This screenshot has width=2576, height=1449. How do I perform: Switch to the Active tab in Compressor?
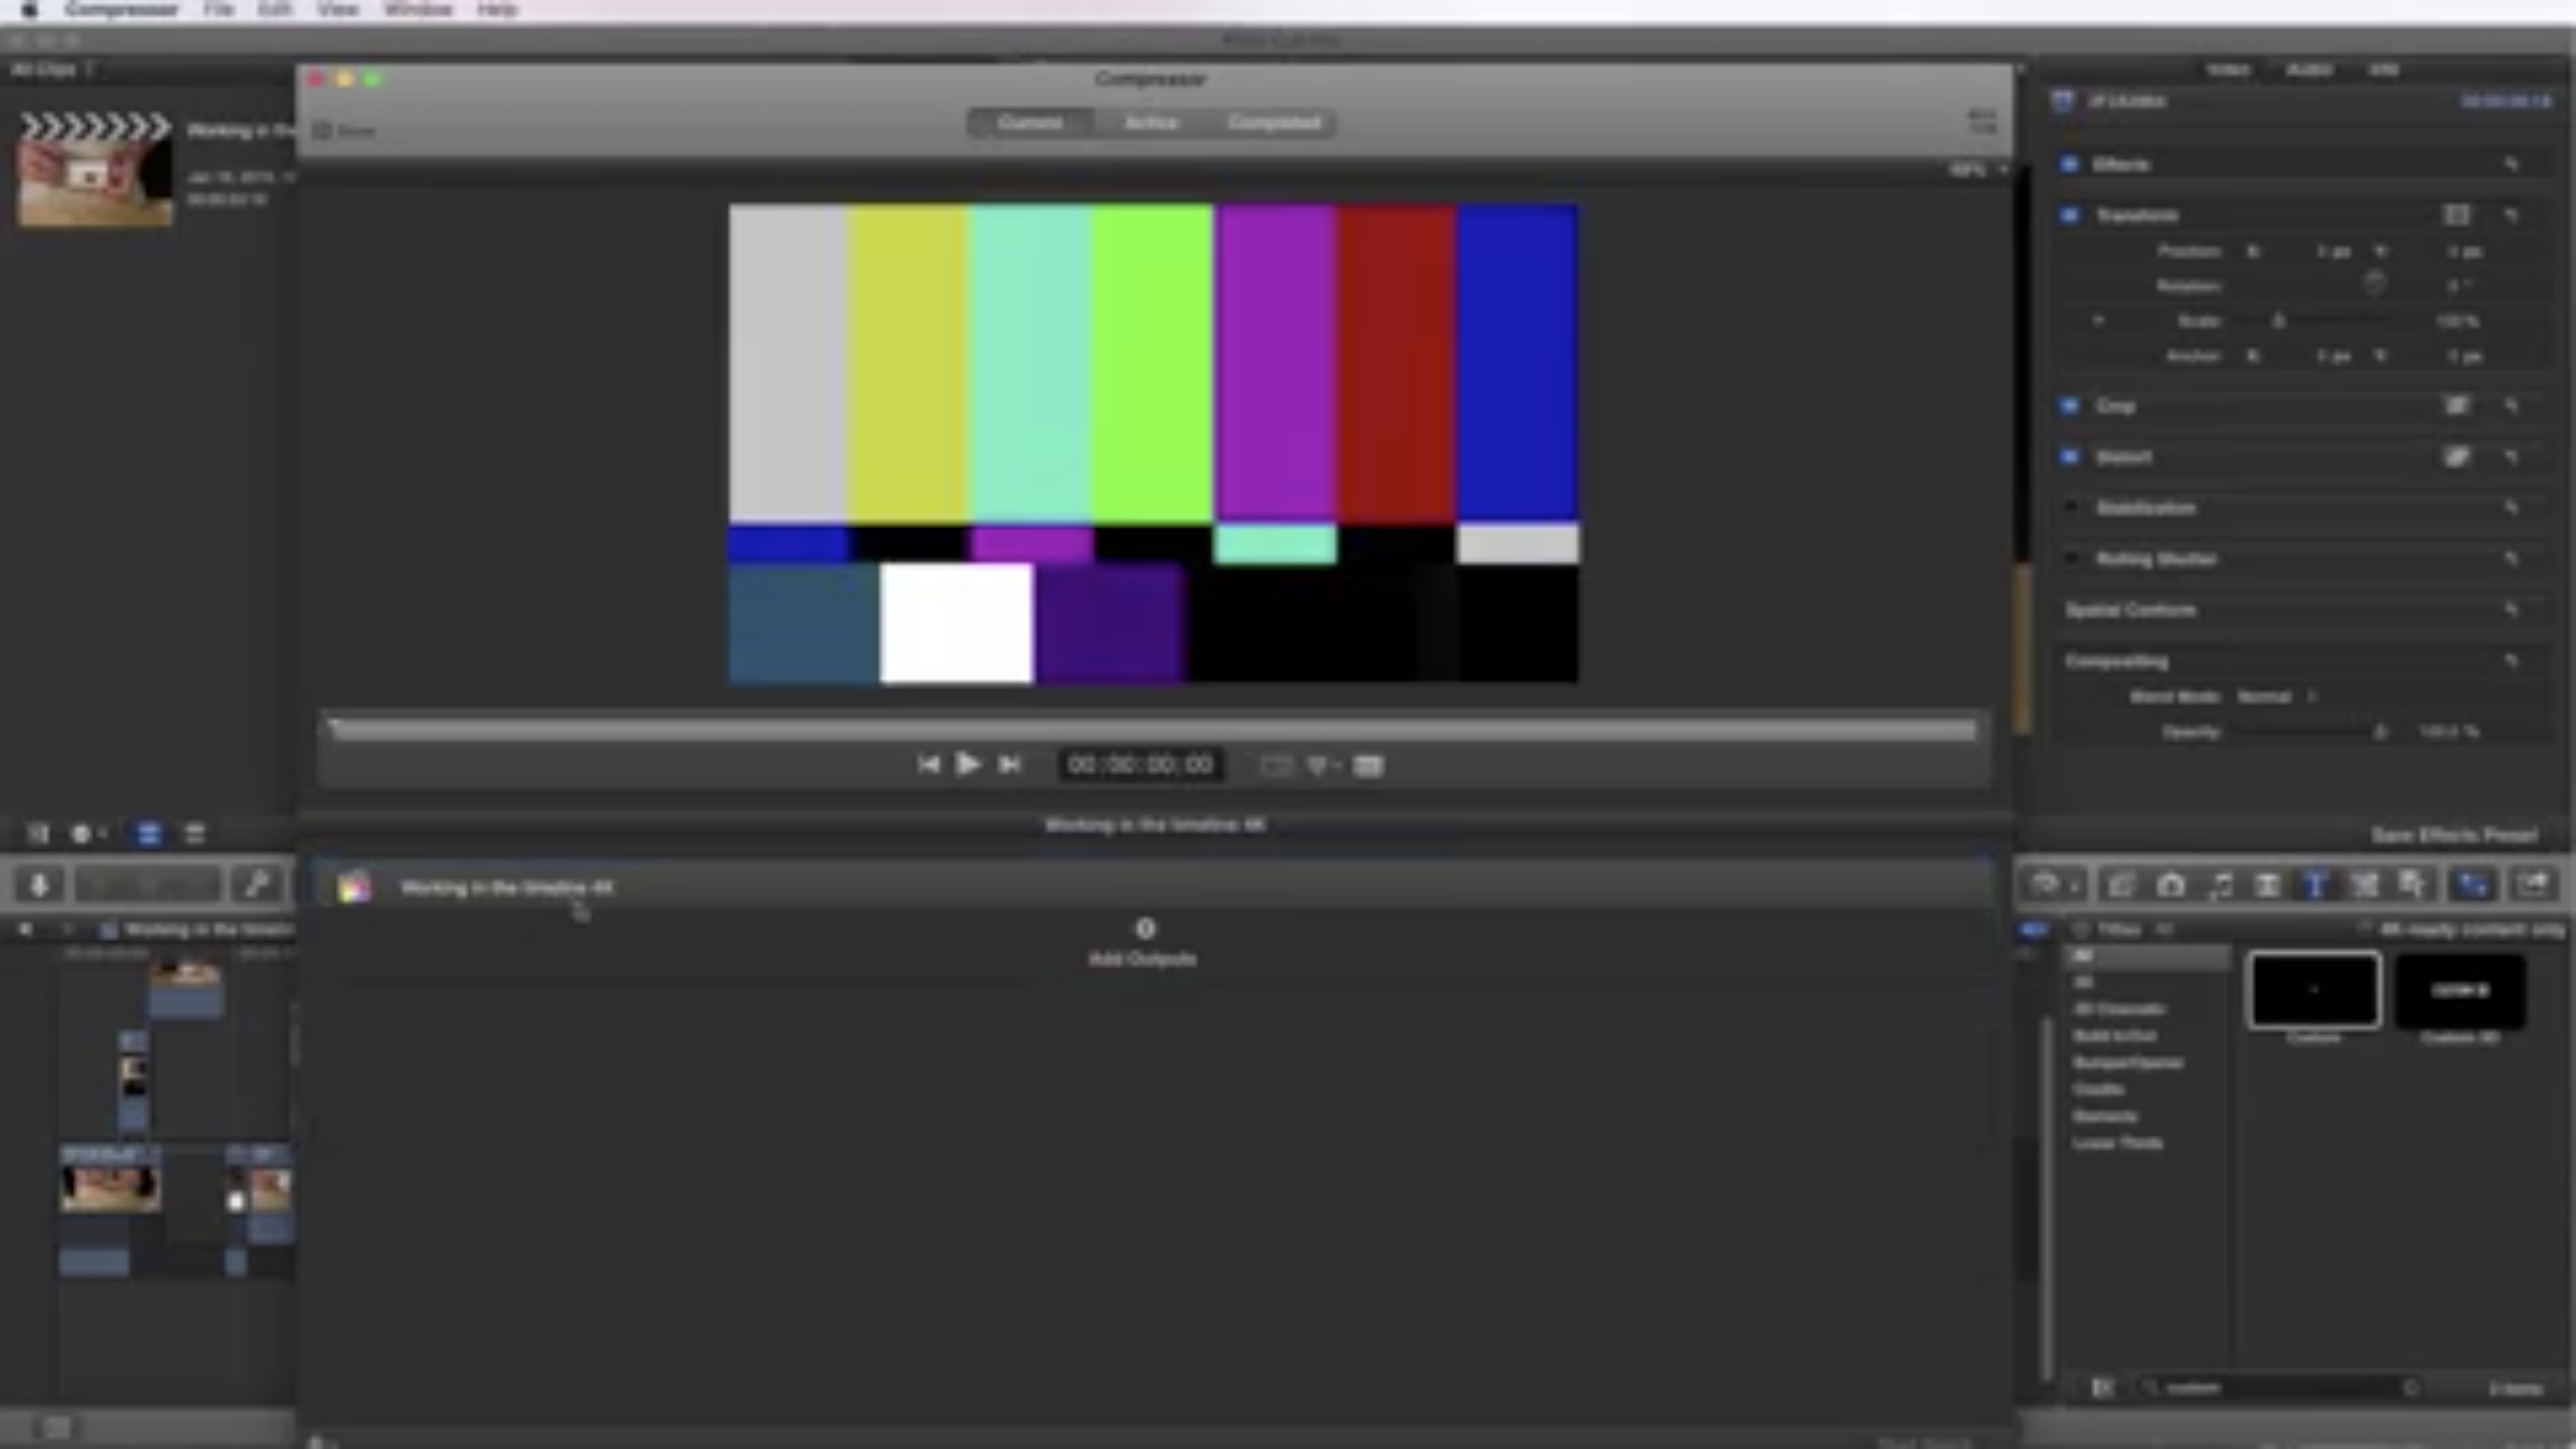(1150, 123)
